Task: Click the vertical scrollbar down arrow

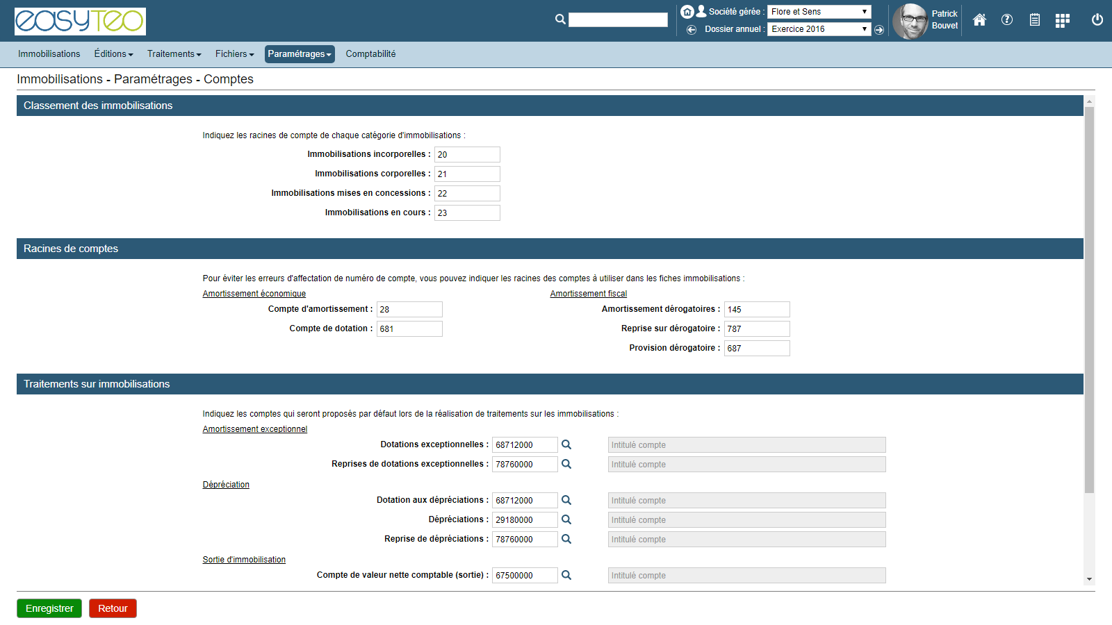Action: click(x=1089, y=579)
